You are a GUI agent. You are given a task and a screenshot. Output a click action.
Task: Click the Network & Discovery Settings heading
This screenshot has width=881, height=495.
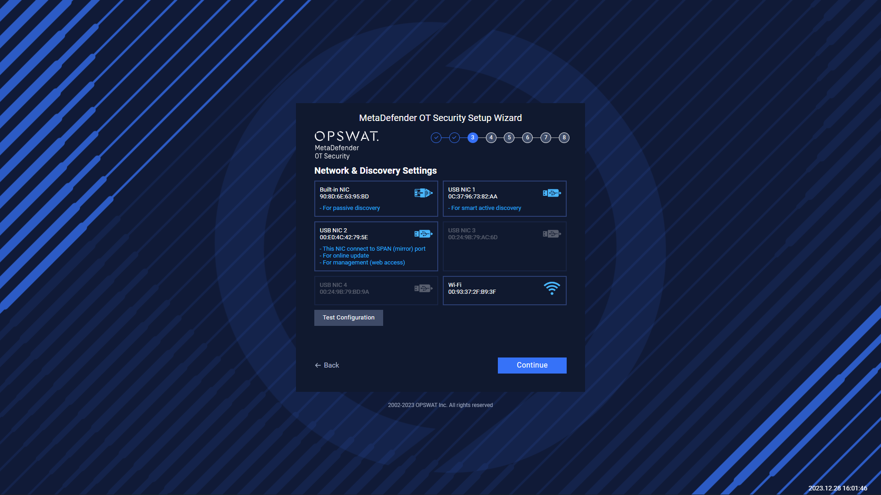pos(375,170)
